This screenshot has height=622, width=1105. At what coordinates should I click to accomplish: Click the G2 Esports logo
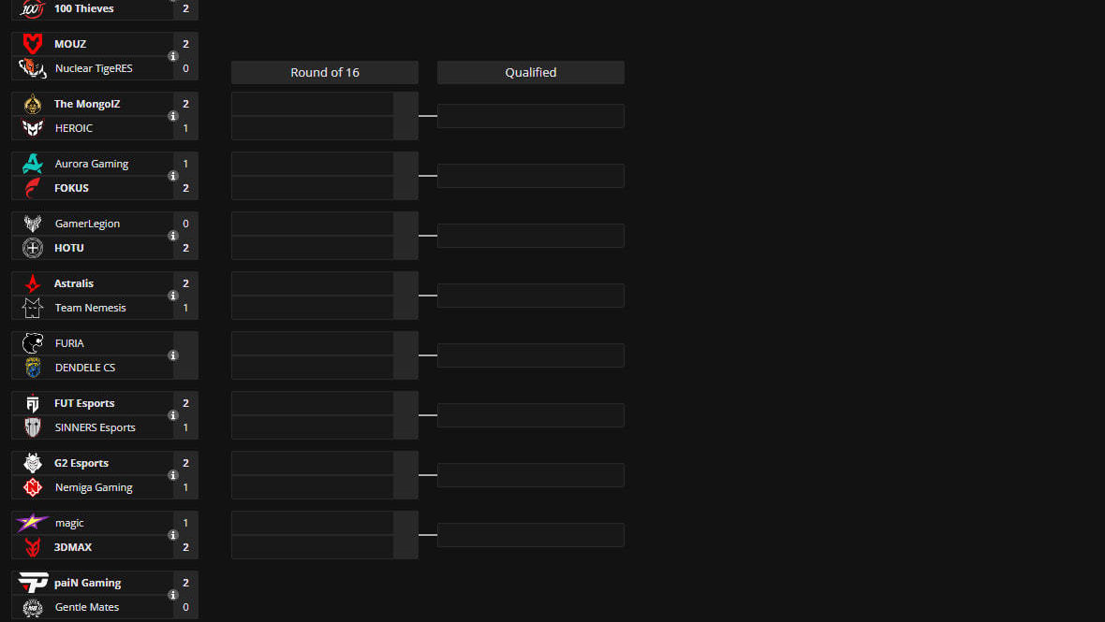click(33, 463)
